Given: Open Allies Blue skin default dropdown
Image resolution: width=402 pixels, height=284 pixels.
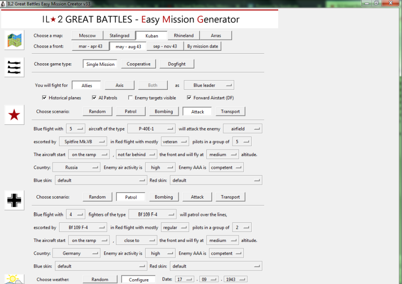Looking at the screenshot, I should [101, 180].
